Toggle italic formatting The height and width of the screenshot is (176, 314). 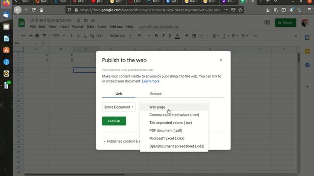pos(163,36)
